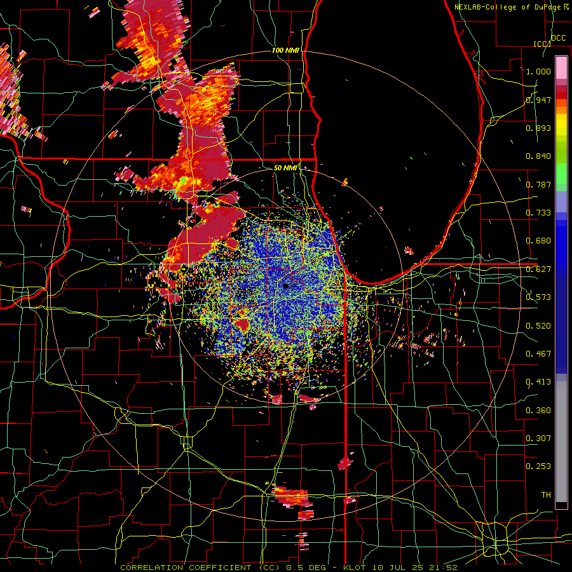Click the 0.253 legend value
Viewport: 572px width, 572px height.
point(538,466)
